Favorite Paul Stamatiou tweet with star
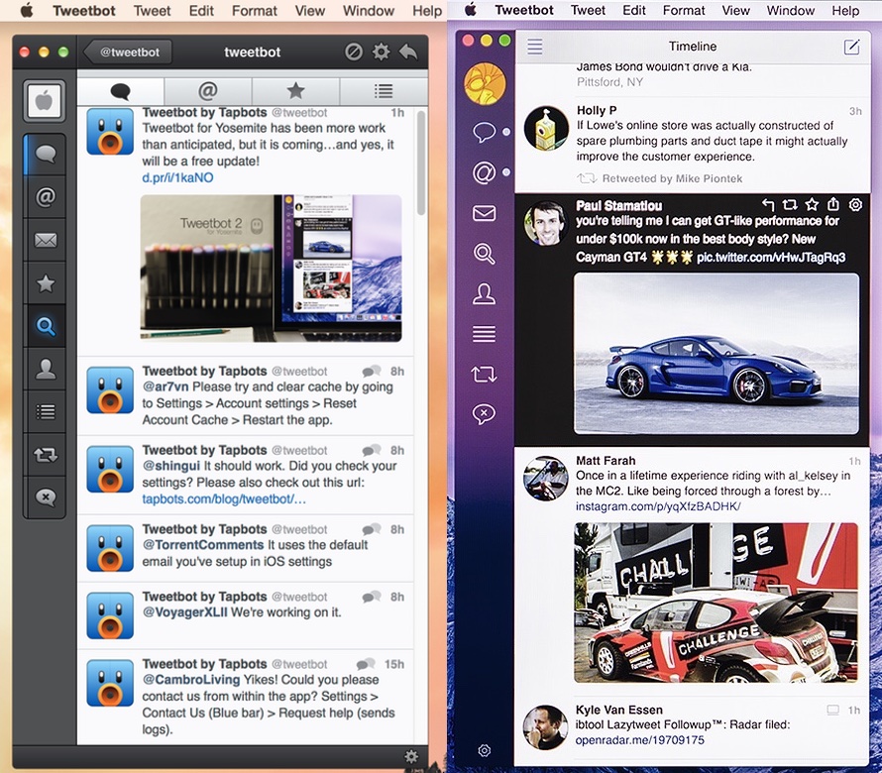Viewport: 882px width, 773px height. tap(812, 205)
